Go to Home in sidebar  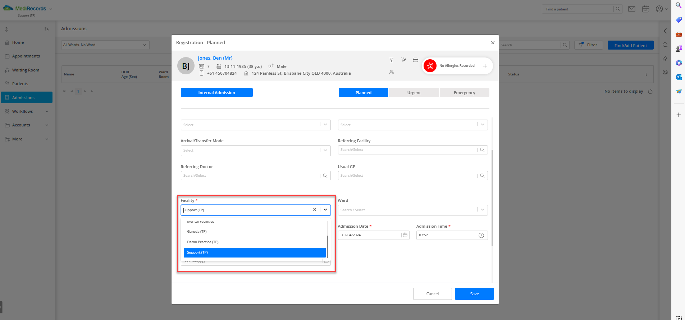[x=27, y=42]
